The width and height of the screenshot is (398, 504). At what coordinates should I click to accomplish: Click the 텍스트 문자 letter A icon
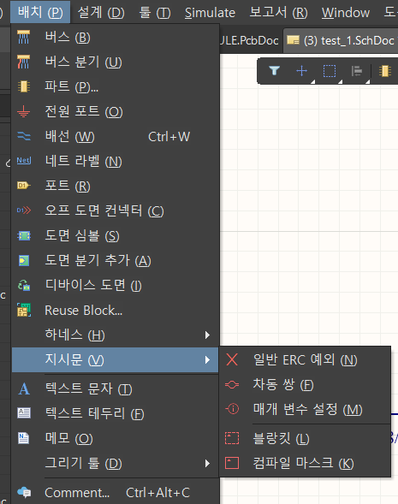[x=23, y=388]
